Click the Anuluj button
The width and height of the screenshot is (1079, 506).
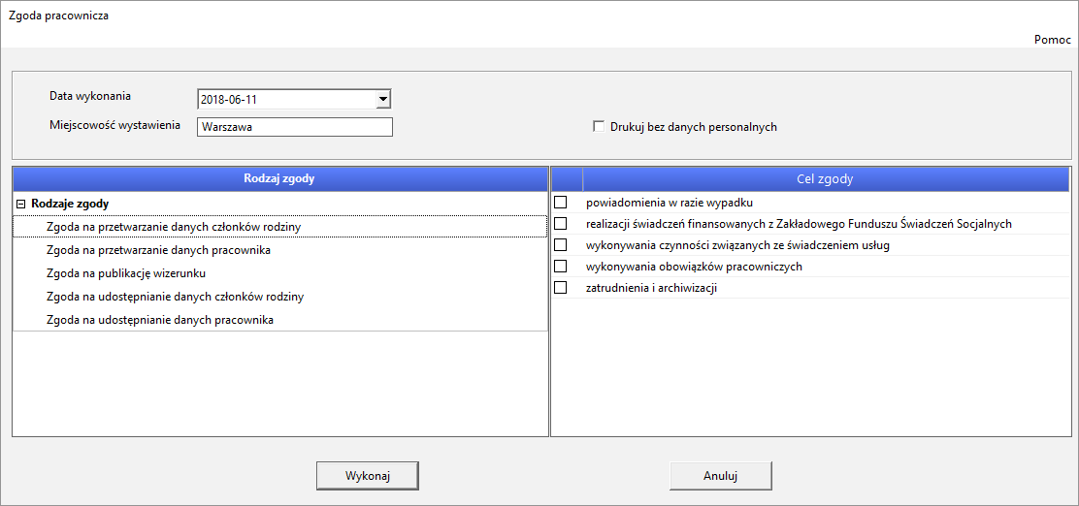[x=720, y=476]
